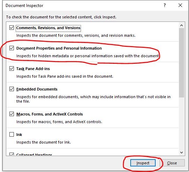This screenshot has height=172, width=189.
Task: Enable the Ink inspection checkbox
Action: tap(11, 134)
